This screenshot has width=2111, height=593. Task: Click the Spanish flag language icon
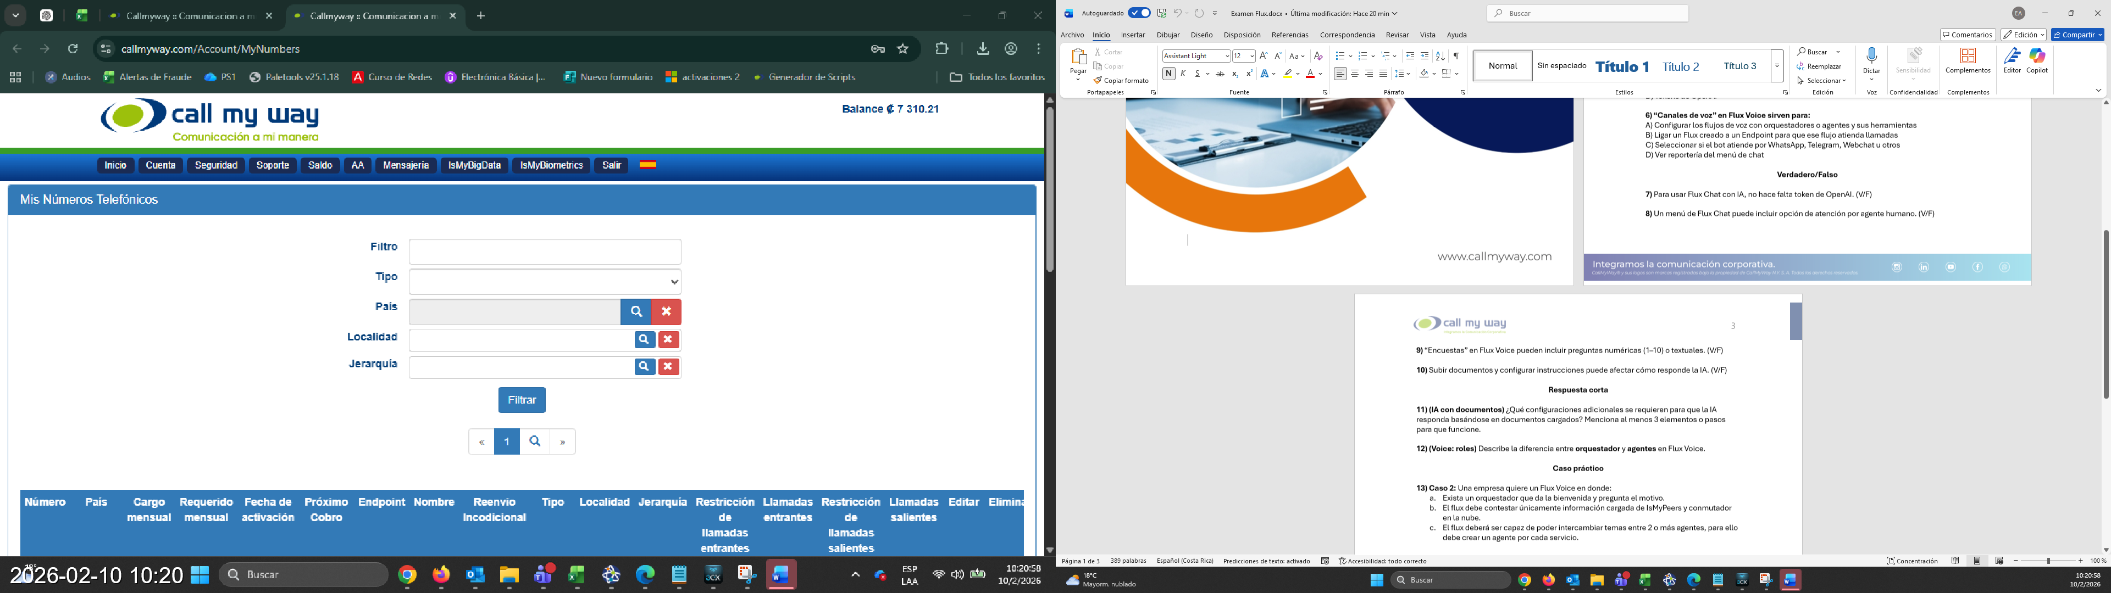click(648, 165)
